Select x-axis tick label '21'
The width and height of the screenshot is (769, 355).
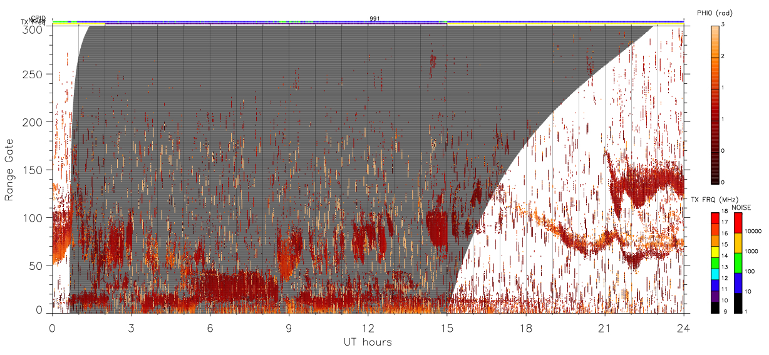pyautogui.click(x=604, y=327)
